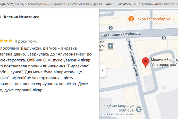Click the gray square place marker icon
Image resolution: width=178 pixels, height=119 pixels.
[111, 46]
